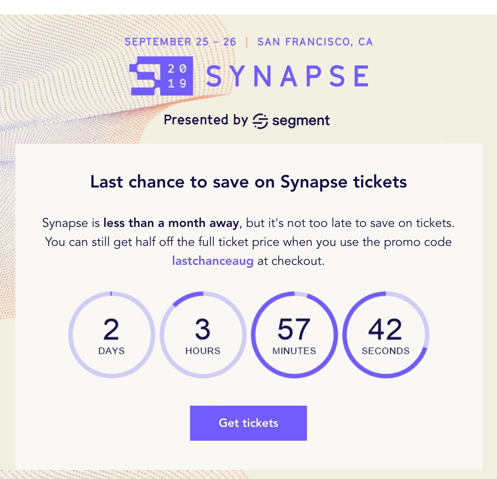
Task: Click the at checkout text
Action: tap(291, 261)
